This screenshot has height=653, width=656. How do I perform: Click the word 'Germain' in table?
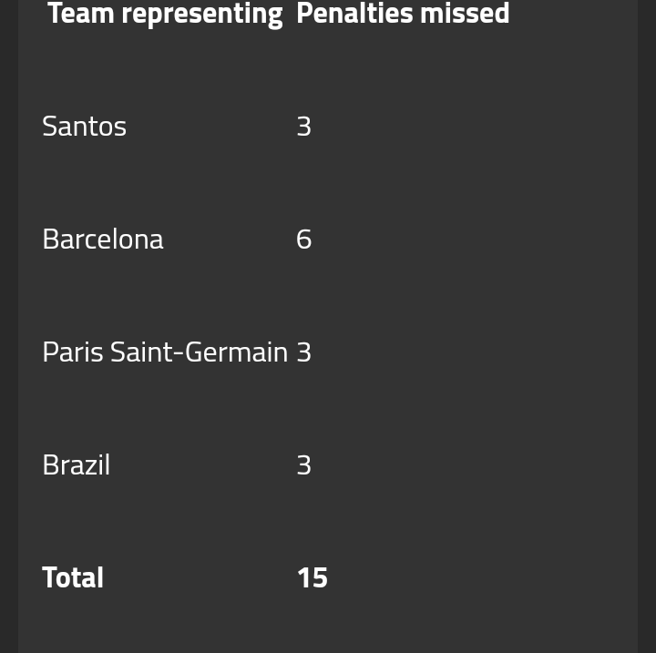pos(236,352)
